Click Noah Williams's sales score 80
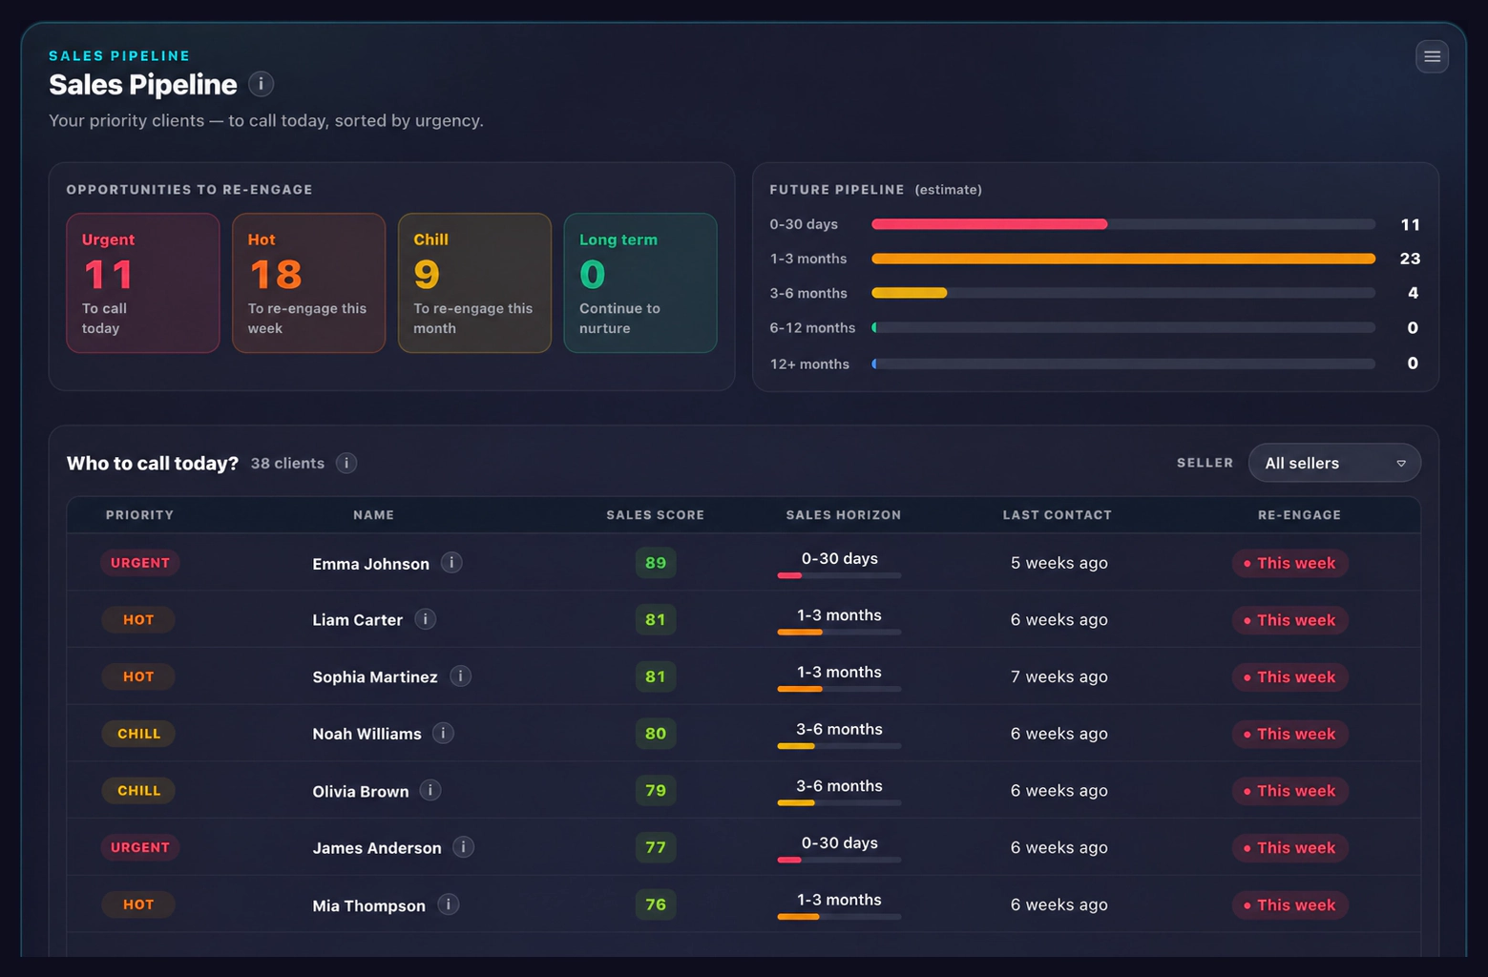Screen dimensions: 1488x977 tap(656, 734)
